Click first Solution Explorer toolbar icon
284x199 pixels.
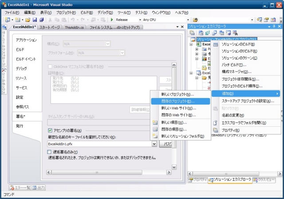pyautogui.click(x=192, y=33)
